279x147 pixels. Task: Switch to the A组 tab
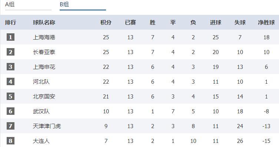[x=28, y=5]
